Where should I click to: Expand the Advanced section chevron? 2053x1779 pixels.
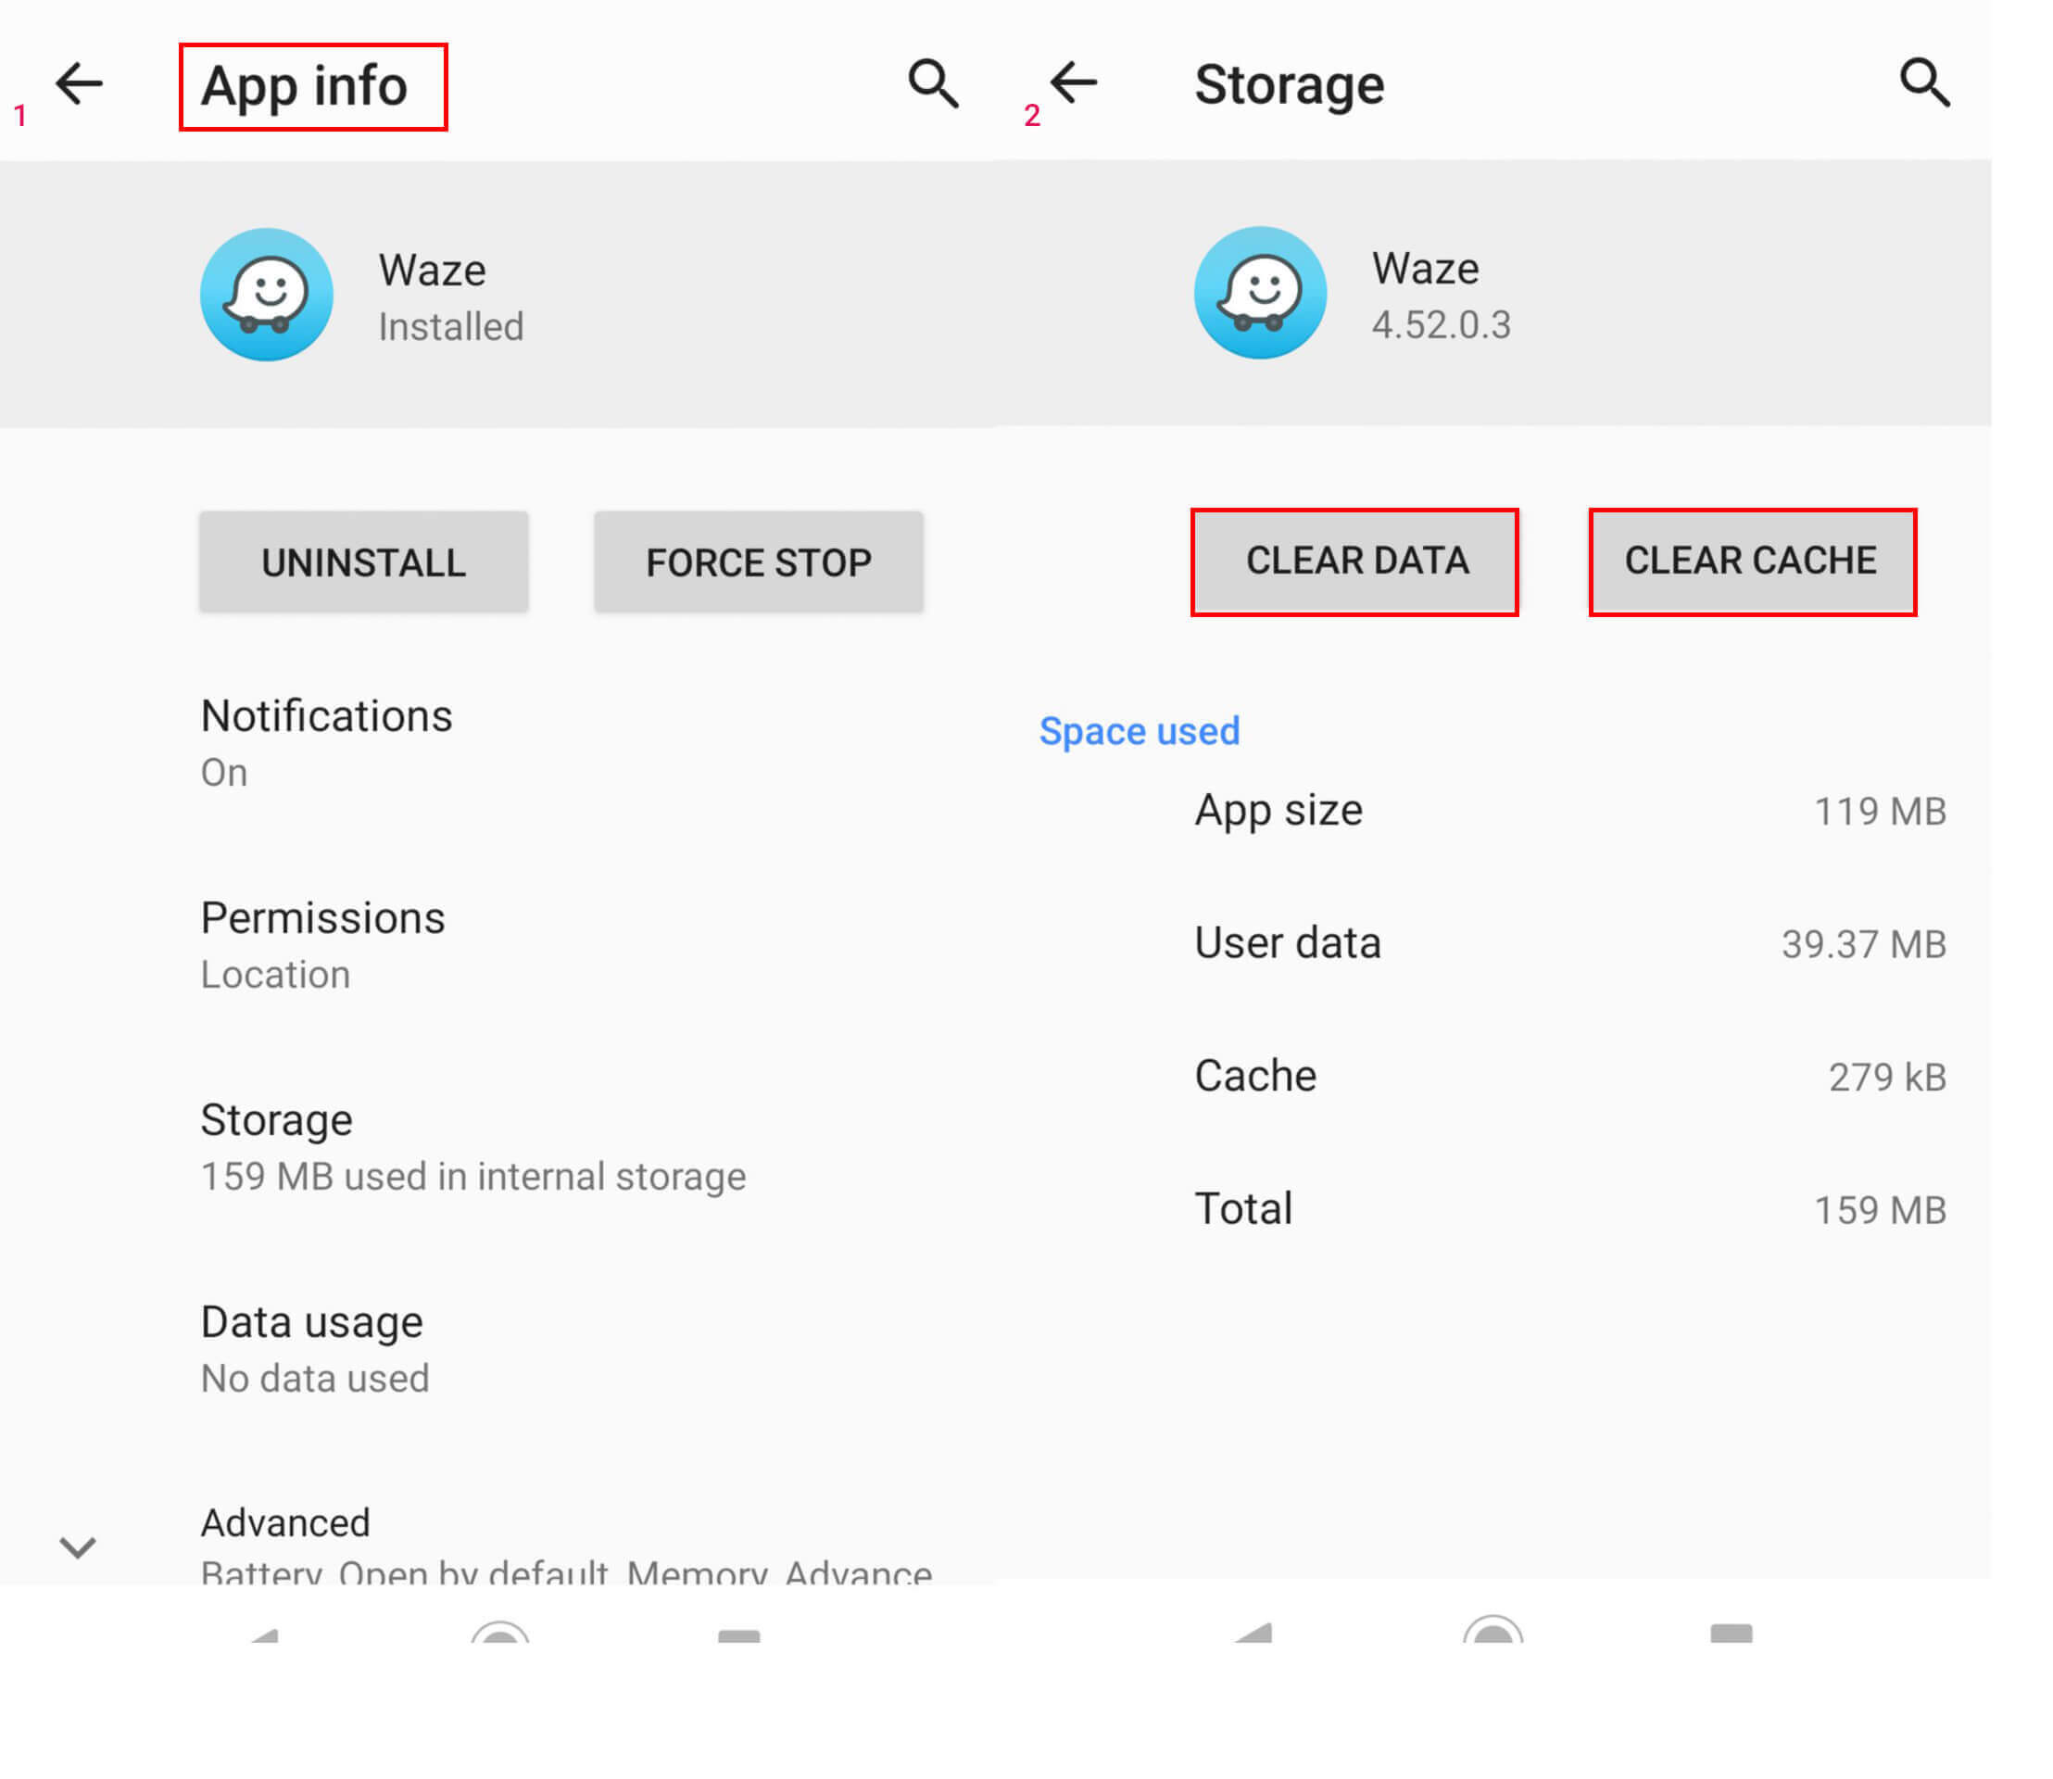(x=78, y=1546)
